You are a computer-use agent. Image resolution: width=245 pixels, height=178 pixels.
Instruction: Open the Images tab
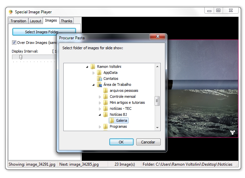pyautogui.click(x=51, y=20)
